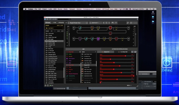Open the settings gear at the plugin bottom-left
The width and height of the screenshot is (179, 105).
point(46,85)
